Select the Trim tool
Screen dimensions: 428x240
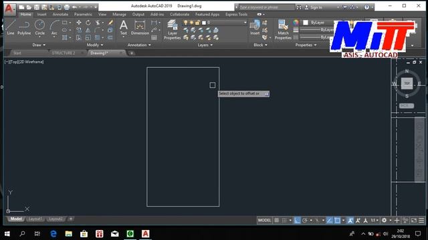click(98, 23)
